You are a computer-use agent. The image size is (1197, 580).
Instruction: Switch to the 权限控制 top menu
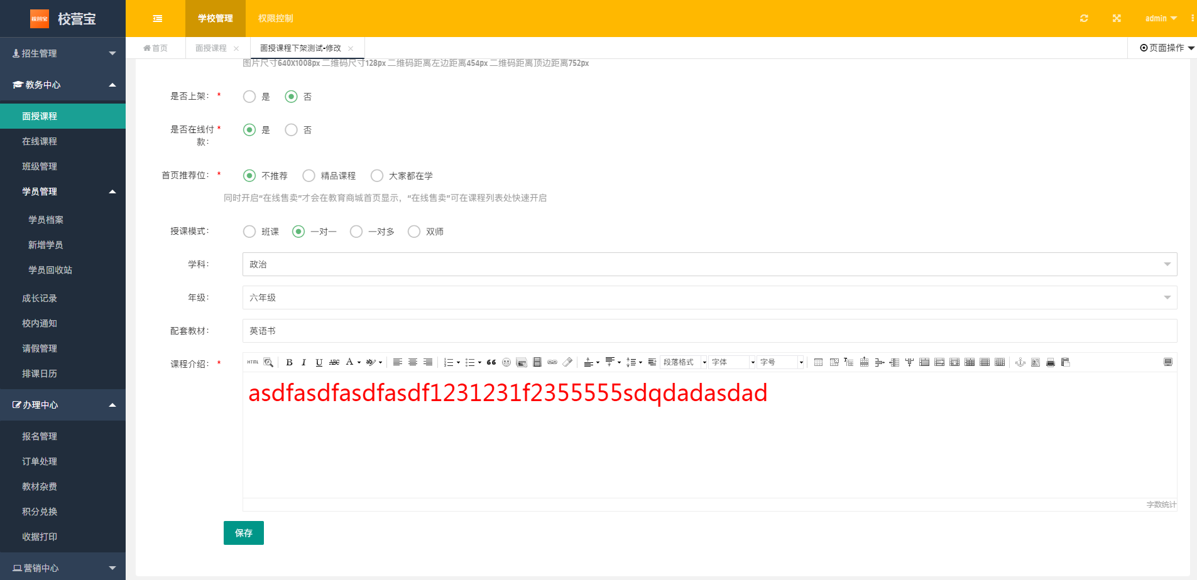pyautogui.click(x=275, y=18)
